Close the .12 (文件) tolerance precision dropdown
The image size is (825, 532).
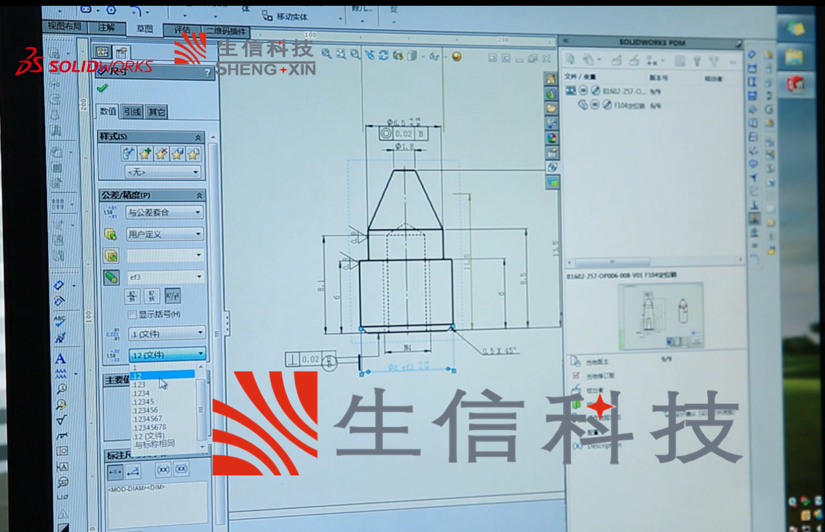168,354
